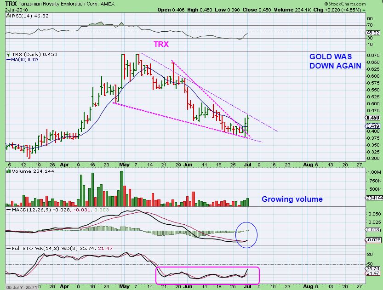Click the 0.419 moving average tag on the price axis
Screen dimensions: 383x290
click(373, 126)
